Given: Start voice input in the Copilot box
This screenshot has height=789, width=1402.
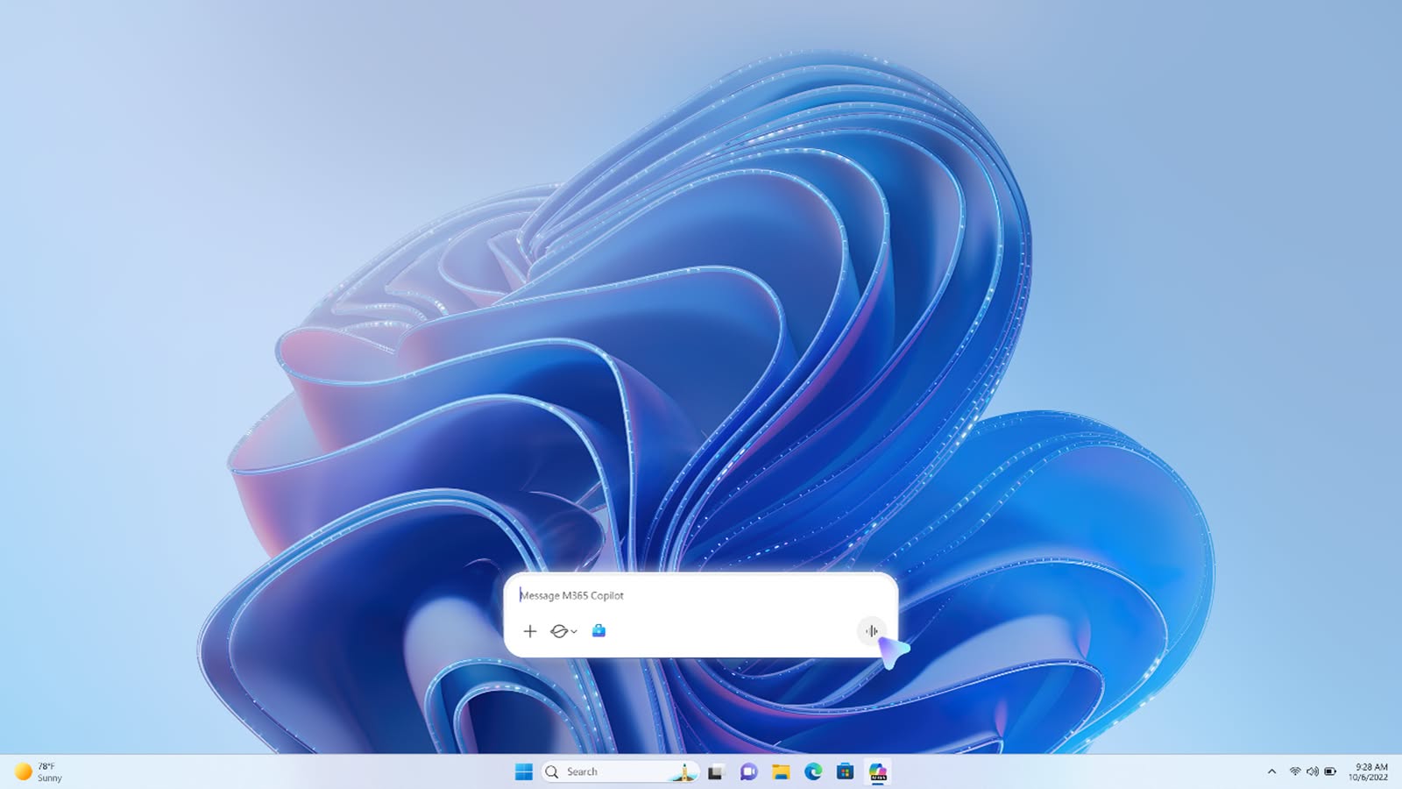Looking at the screenshot, I should [x=873, y=631].
